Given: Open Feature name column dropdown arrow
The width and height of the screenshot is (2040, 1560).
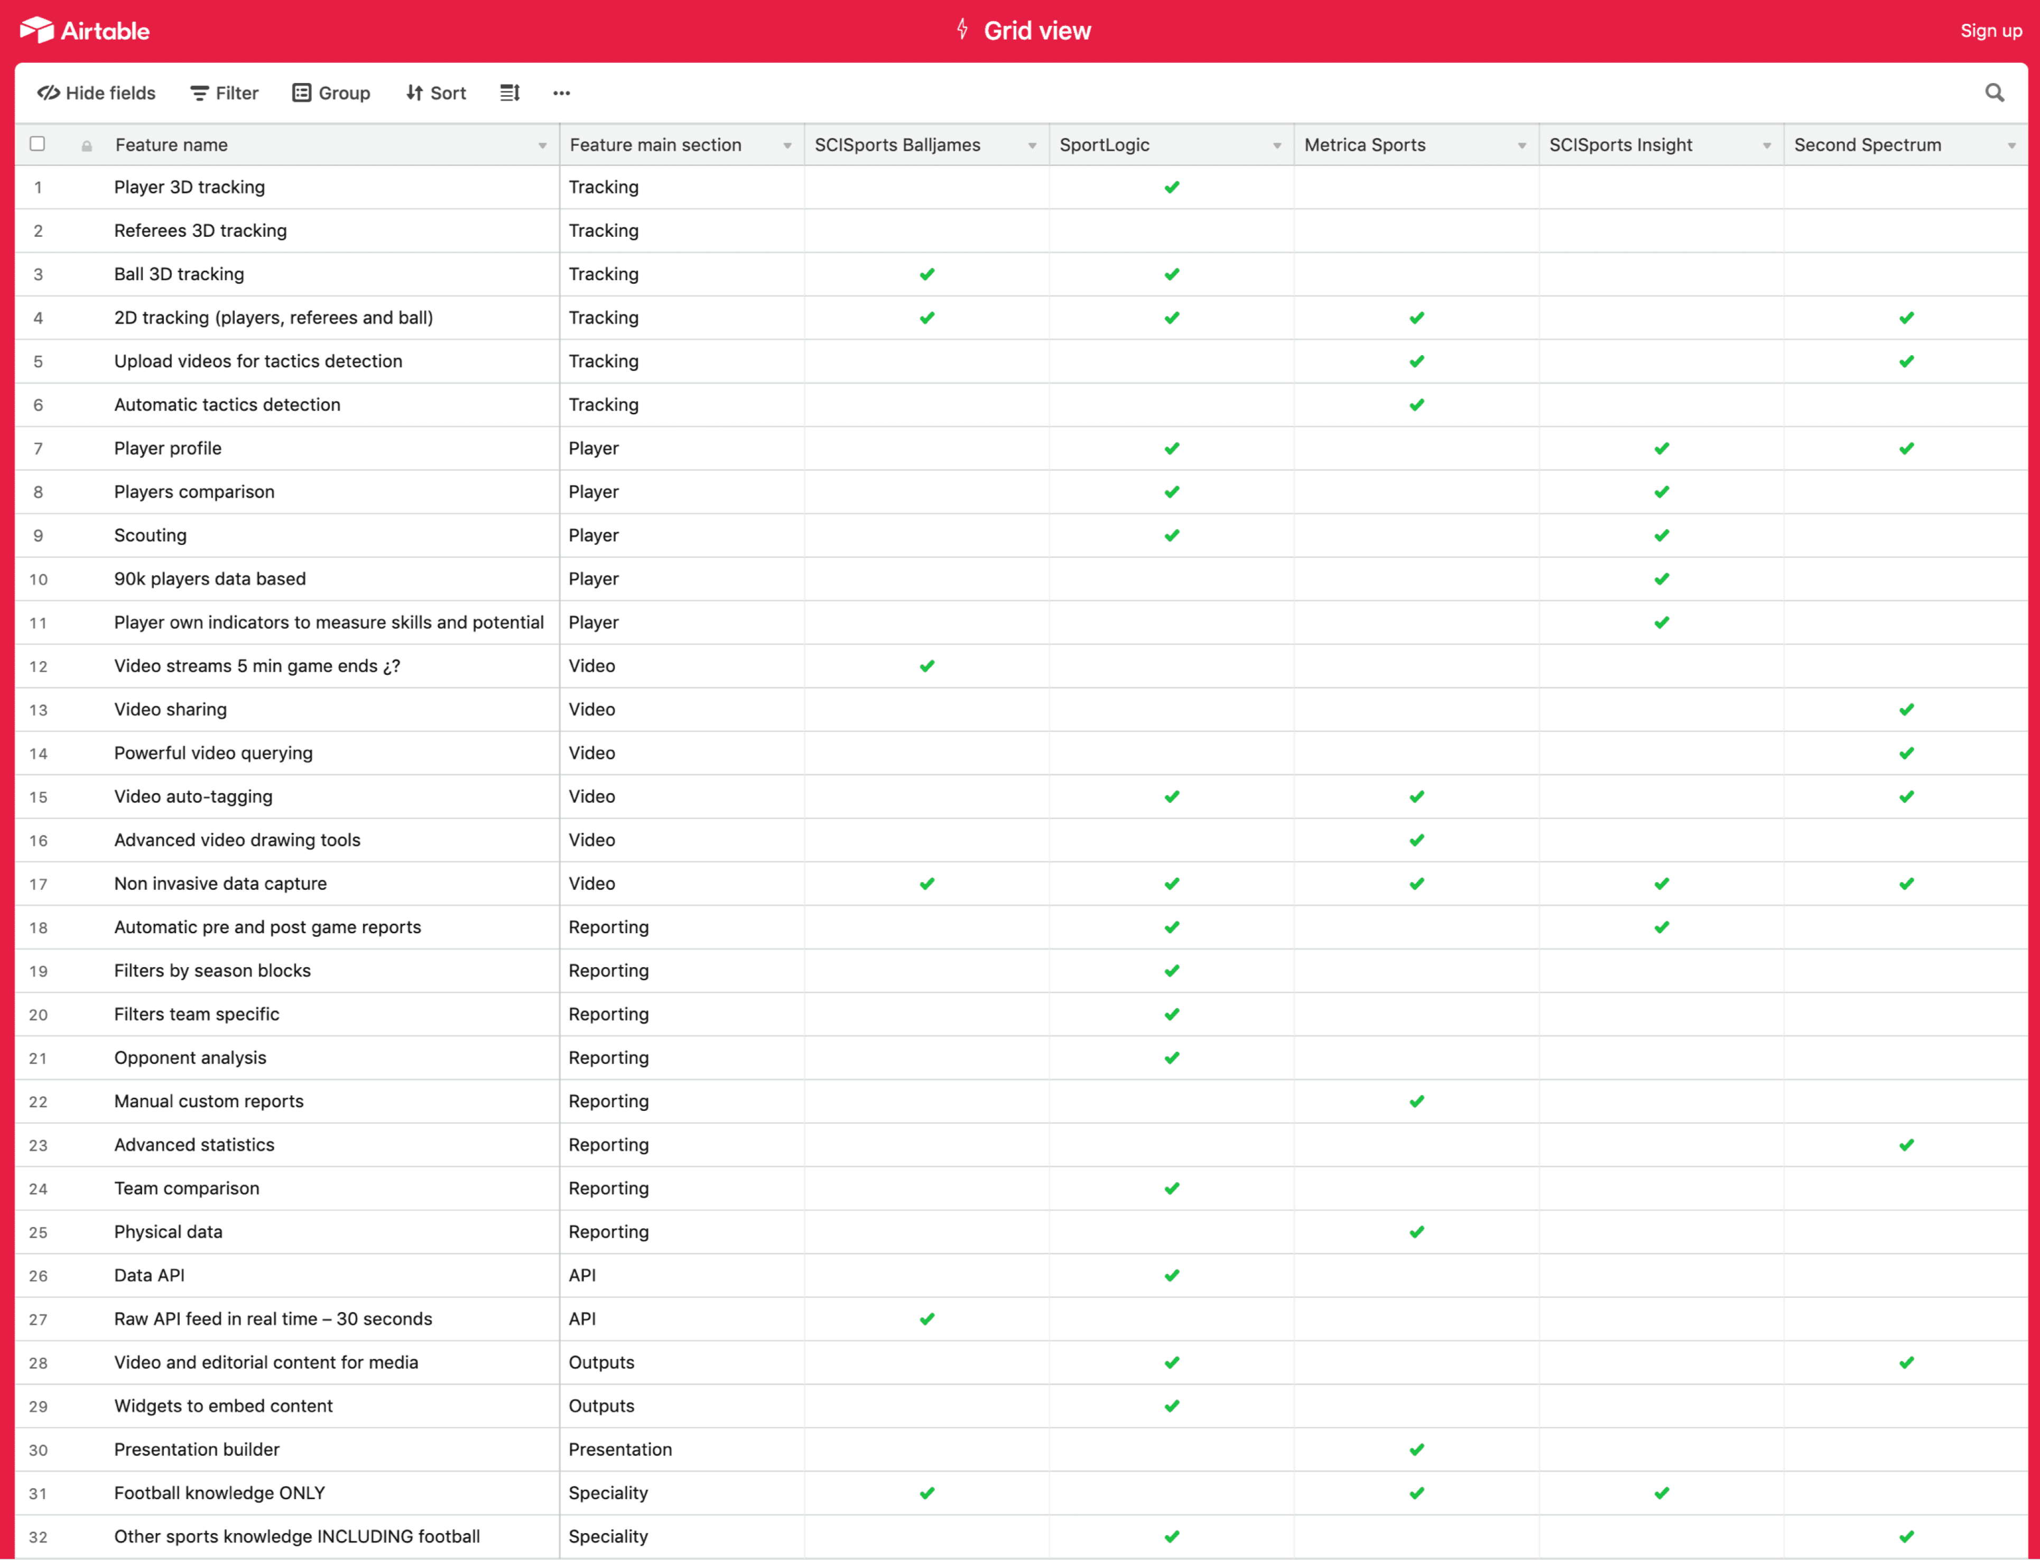Looking at the screenshot, I should point(542,146).
